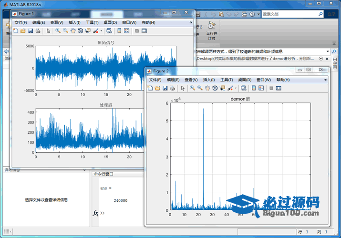Collapse MATLAB toolstrip with minimize arrow
Screen dimensions: 341x238
(x=334, y=44)
